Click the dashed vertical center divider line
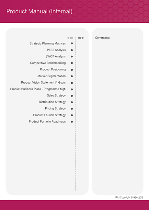Screen dimensions: 149x210 [75, 114]
